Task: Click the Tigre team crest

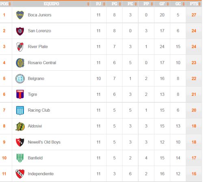Action: pyautogui.click(x=20, y=94)
